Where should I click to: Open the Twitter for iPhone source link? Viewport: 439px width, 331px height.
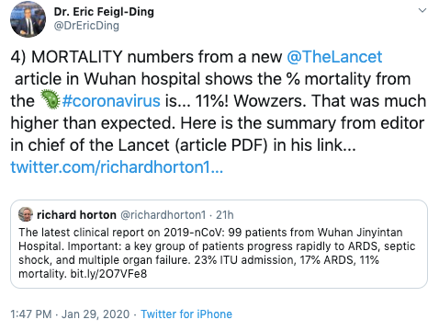(186, 314)
